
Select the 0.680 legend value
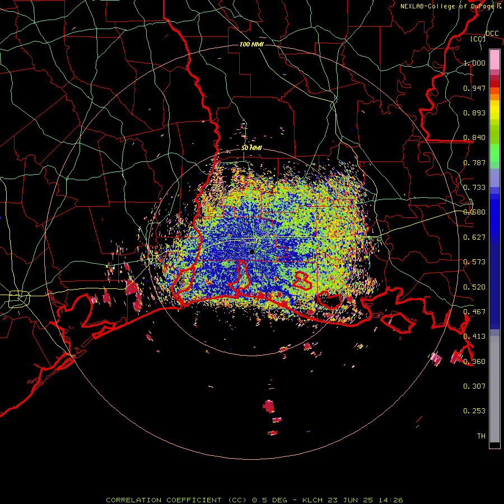pyautogui.click(x=474, y=212)
